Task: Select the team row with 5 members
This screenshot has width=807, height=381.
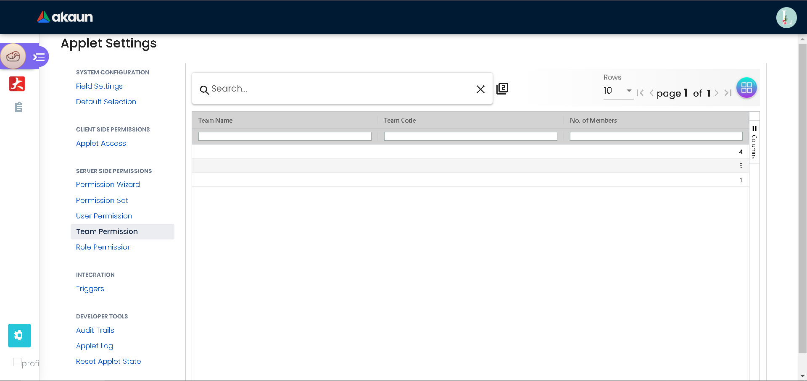Action: (470, 166)
